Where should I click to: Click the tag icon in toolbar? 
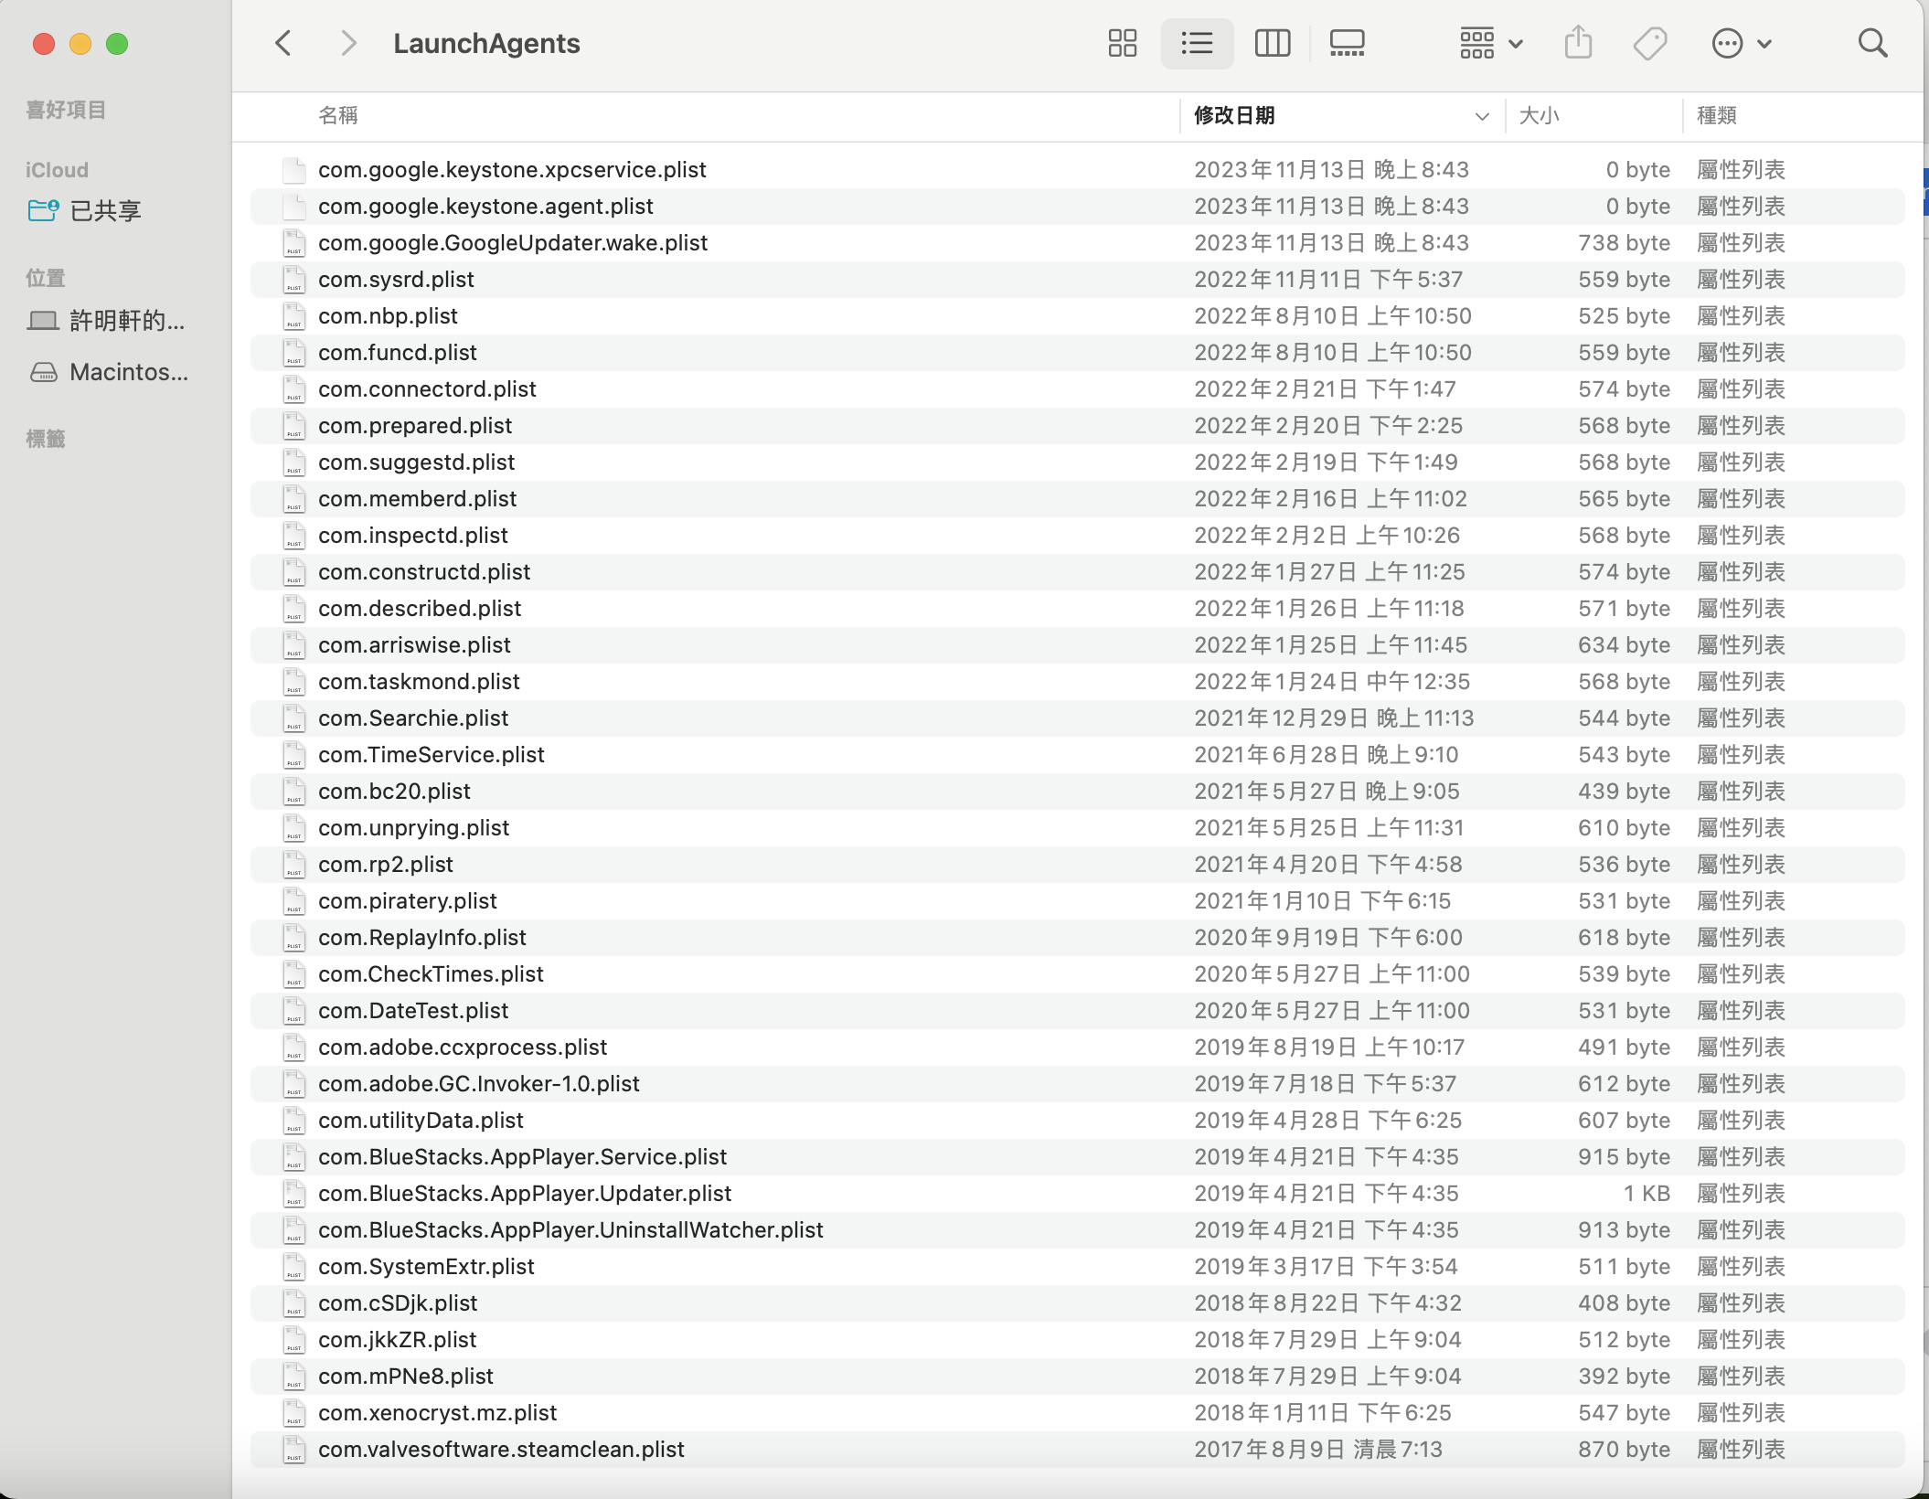pyautogui.click(x=1650, y=43)
